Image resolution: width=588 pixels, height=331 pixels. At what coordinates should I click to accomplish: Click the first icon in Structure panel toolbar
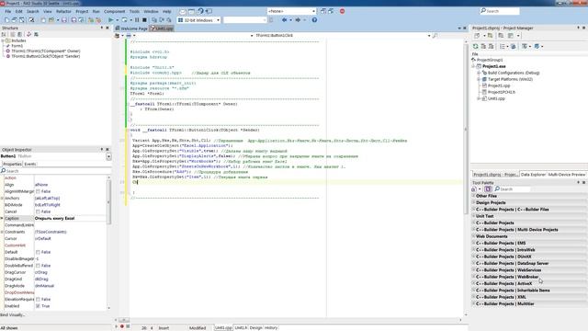[x=4, y=34]
